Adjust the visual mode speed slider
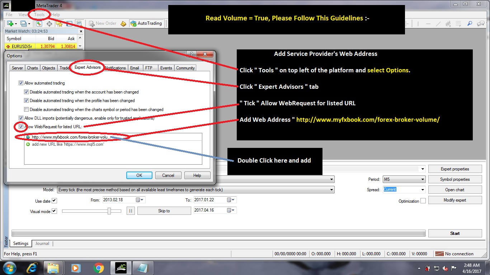The image size is (490, 275). (x=109, y=211)
